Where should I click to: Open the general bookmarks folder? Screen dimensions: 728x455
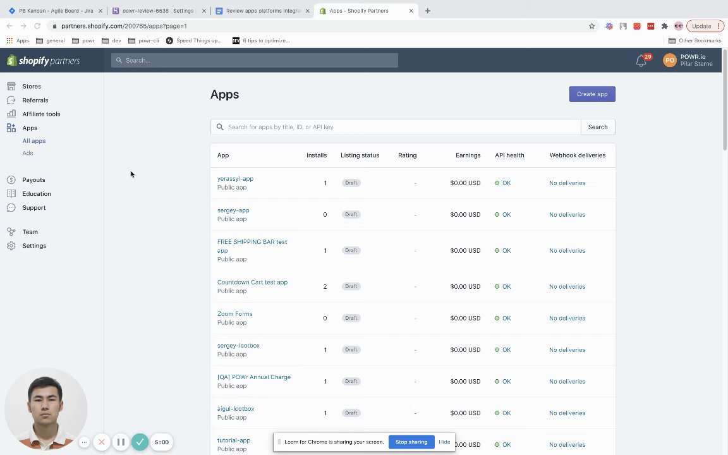tap(50, 41)
